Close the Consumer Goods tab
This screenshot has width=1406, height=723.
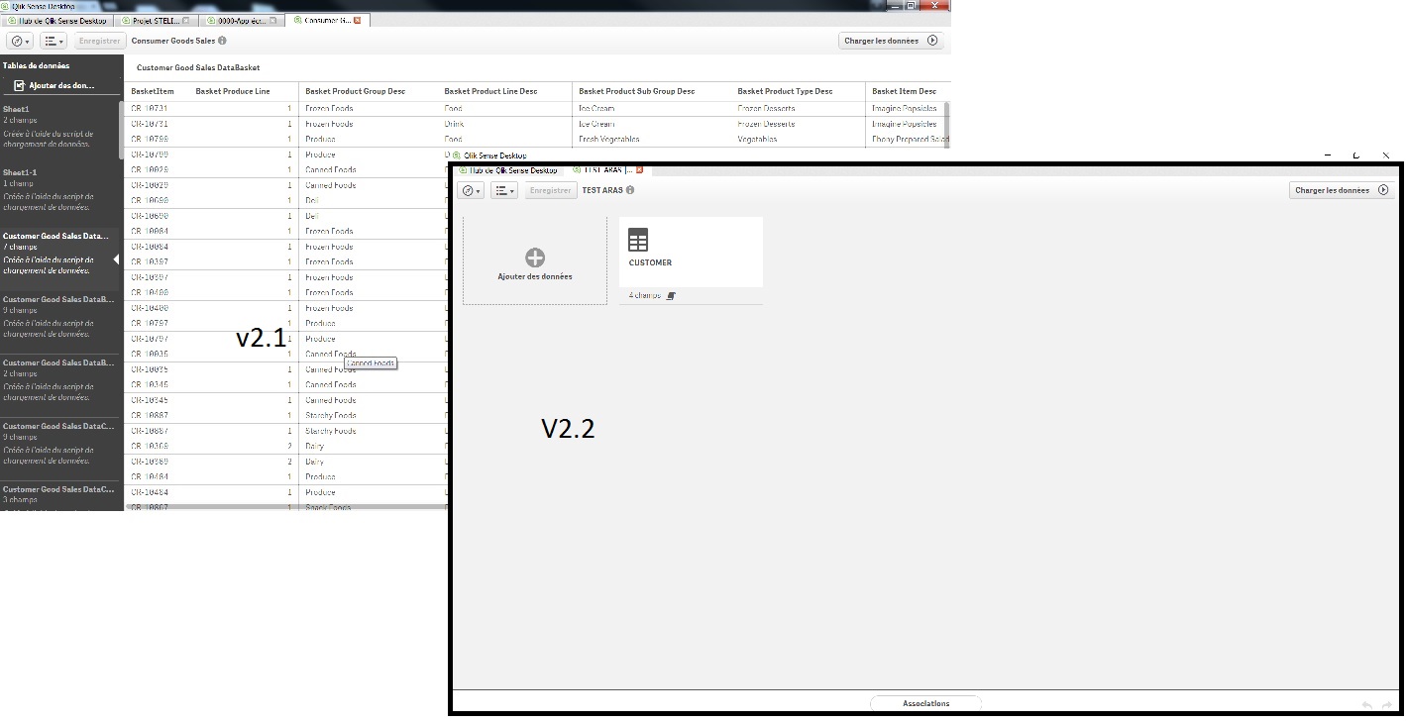tap(358, 20)
